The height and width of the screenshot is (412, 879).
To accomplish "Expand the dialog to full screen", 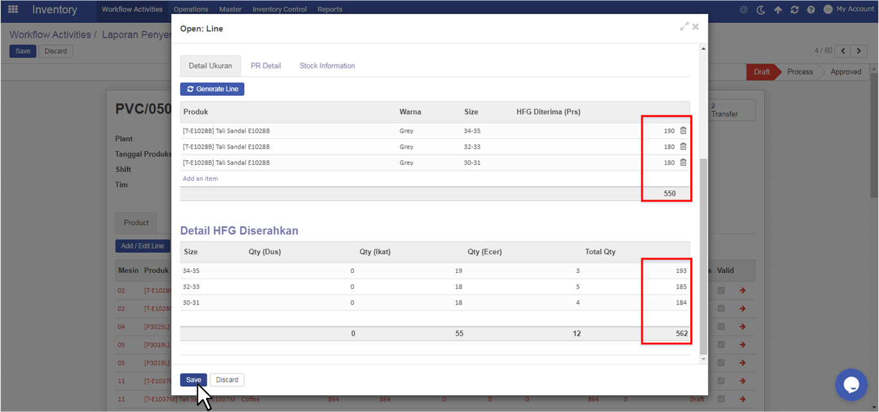I will (684, 27).
